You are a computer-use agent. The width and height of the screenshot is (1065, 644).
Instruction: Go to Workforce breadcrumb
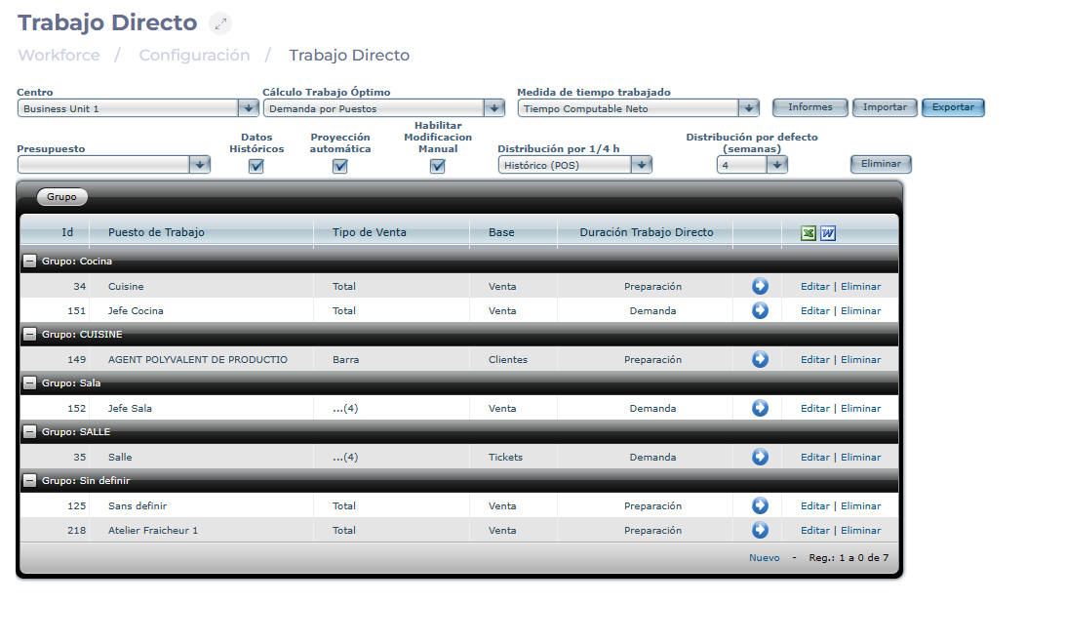(59, 56)
